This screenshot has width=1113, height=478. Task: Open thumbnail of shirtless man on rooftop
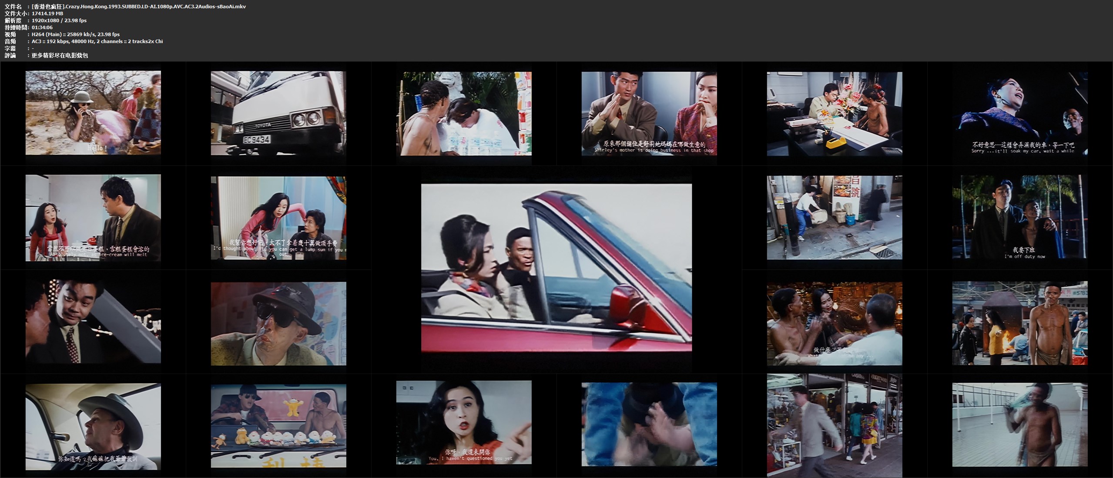click(1020, 425)
